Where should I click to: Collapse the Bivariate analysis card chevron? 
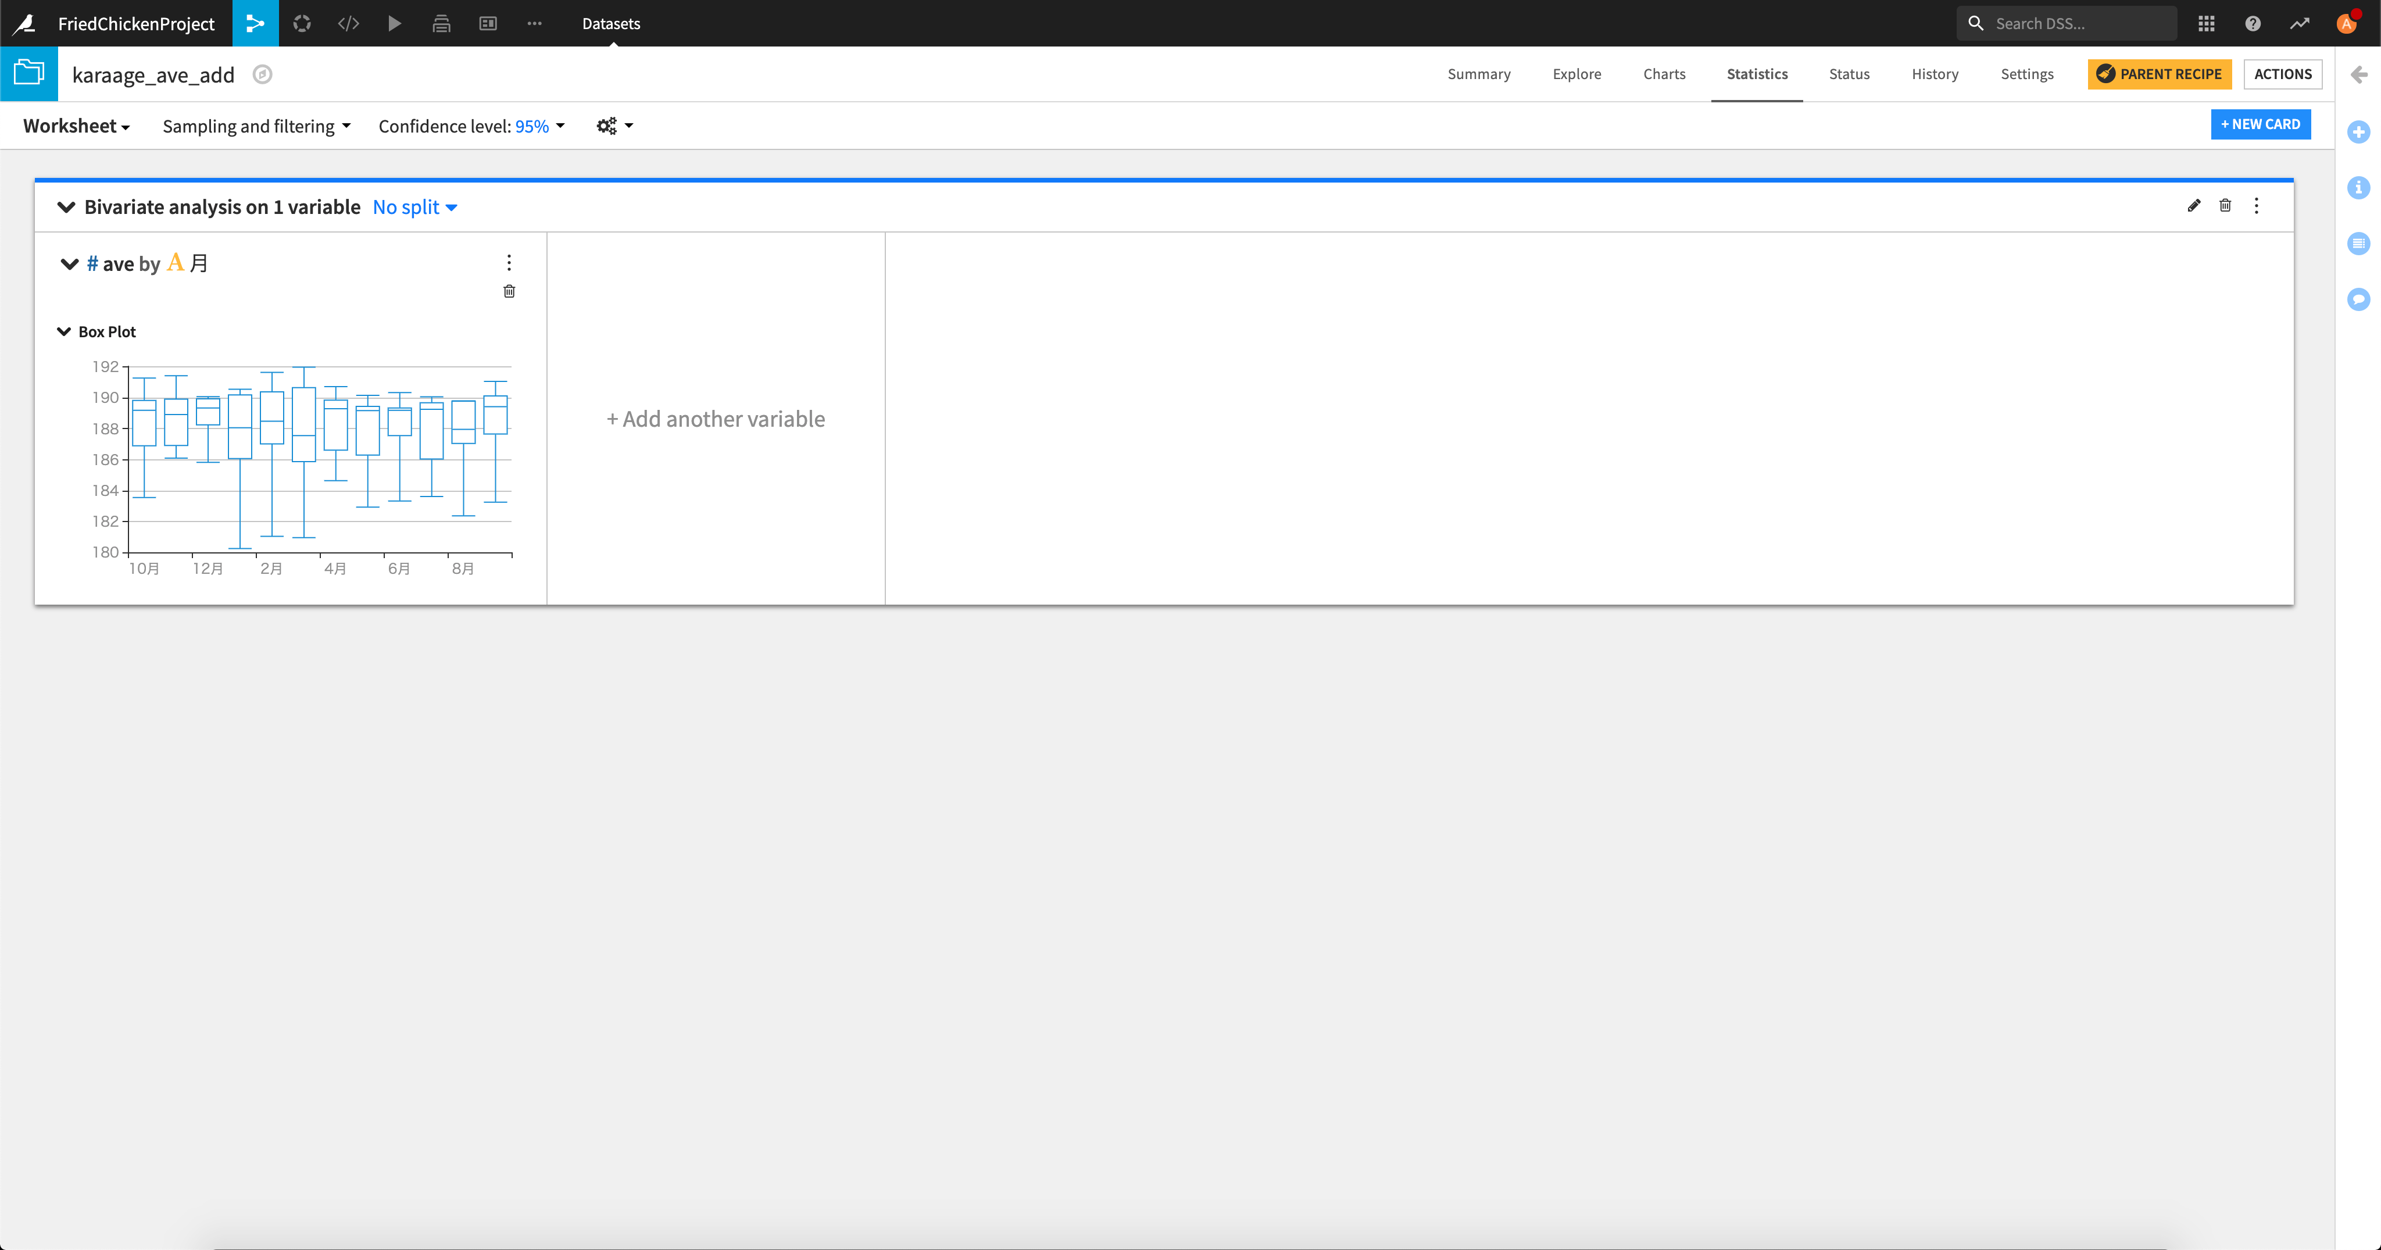(66, 207)
